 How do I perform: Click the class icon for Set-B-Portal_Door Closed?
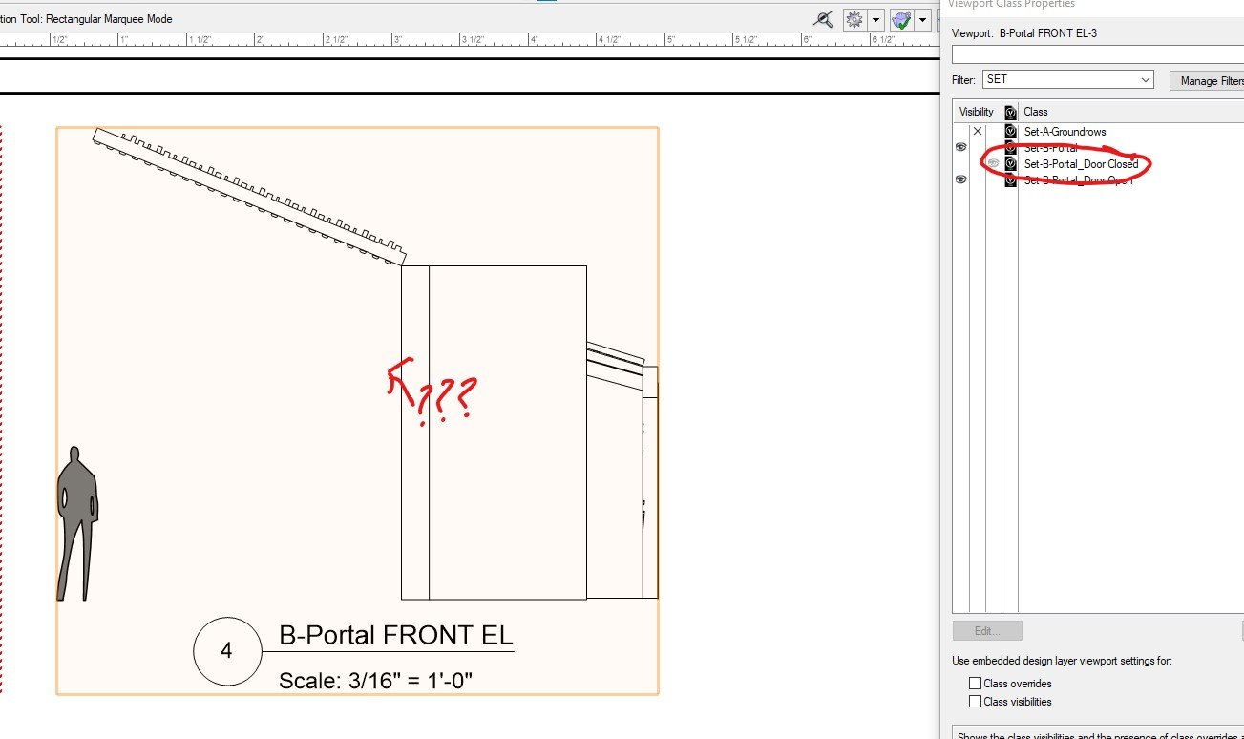coord(1009,163)
